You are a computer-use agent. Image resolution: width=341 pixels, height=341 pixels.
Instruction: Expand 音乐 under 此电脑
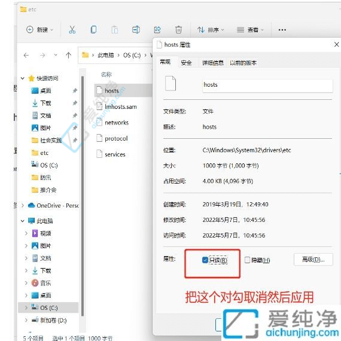click(26, 283)
